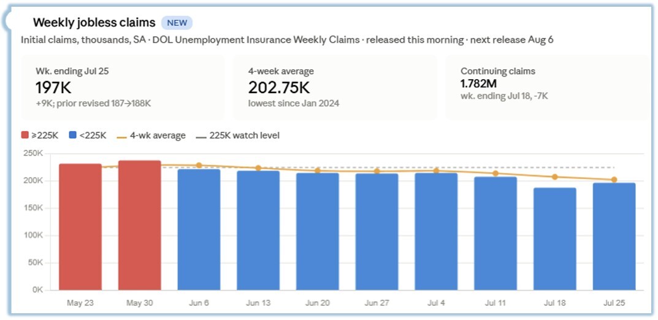Click the 250K y-axis label
The width and height of the screenshot is (658, 320).
(33, 153)
